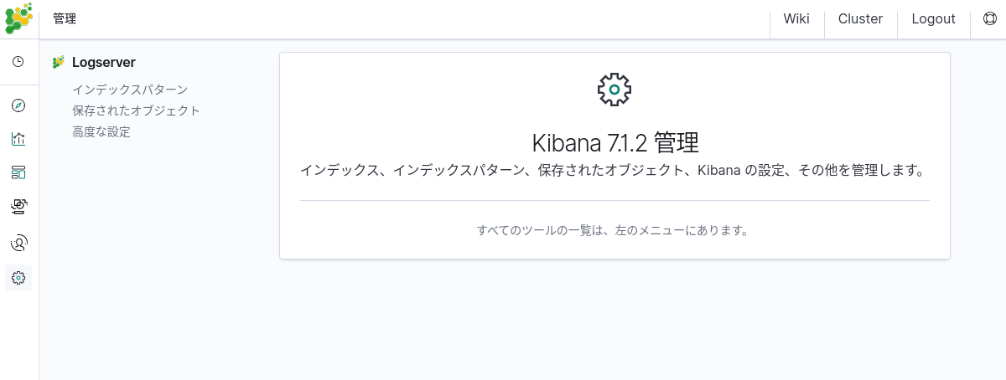Open Dashboard icon in the sidebar

[18, 172]
